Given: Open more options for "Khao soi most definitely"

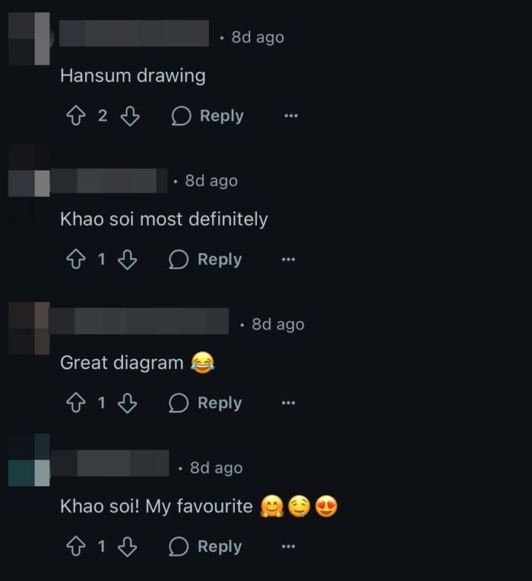Looking at the screenshot, I should [x=289, y=260].
